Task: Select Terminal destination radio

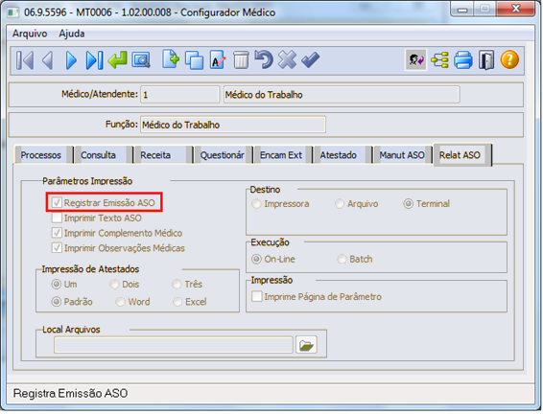Action: click(x=408, y=204)
